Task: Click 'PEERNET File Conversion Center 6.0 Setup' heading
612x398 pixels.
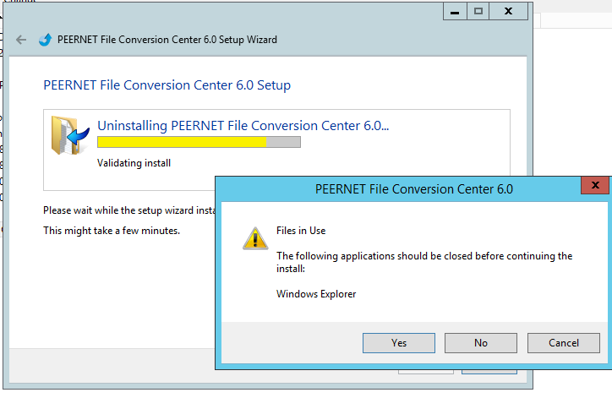Action: coord(167,85)
